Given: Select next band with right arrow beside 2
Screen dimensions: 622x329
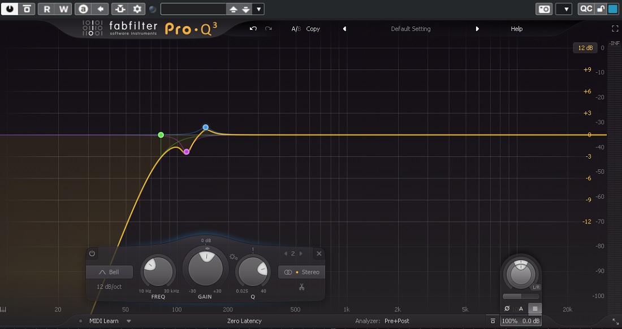Looking at the screenshot, I should pos(301,253).
